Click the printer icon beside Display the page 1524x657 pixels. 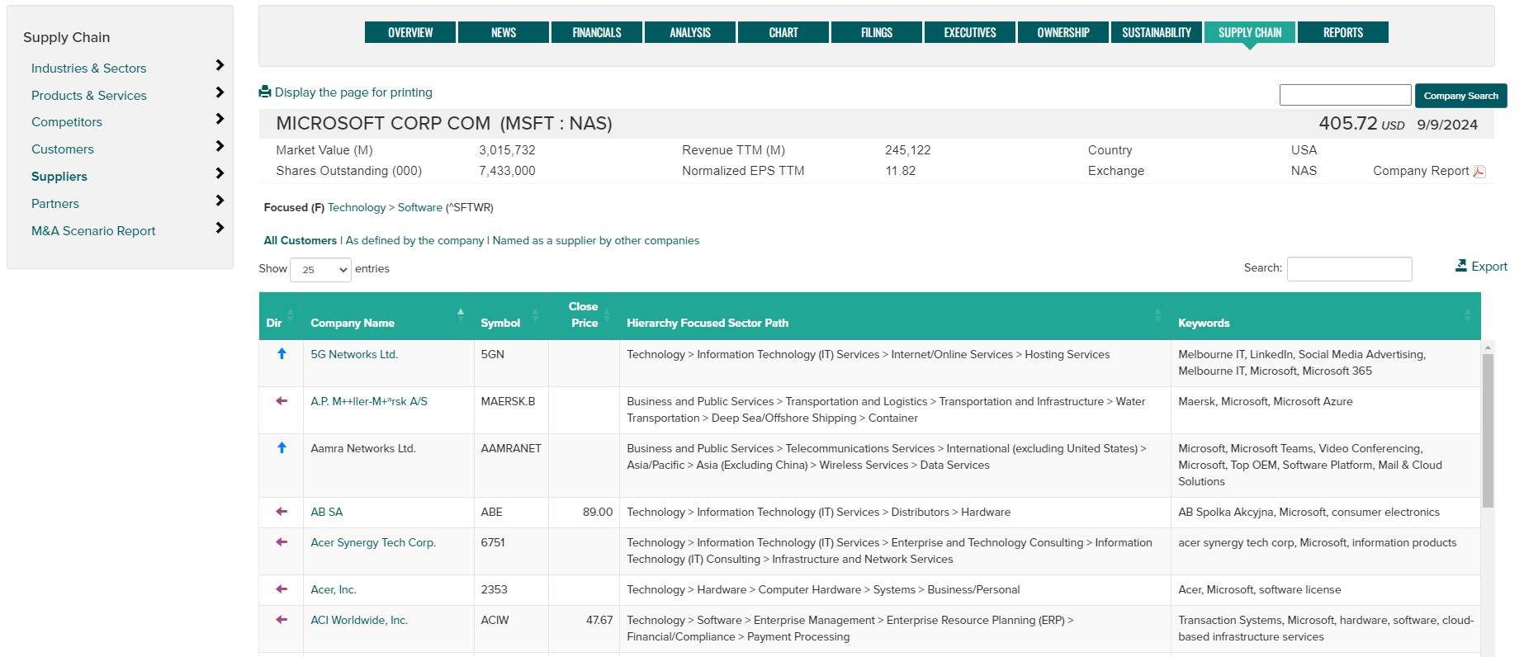coord(265,92)
